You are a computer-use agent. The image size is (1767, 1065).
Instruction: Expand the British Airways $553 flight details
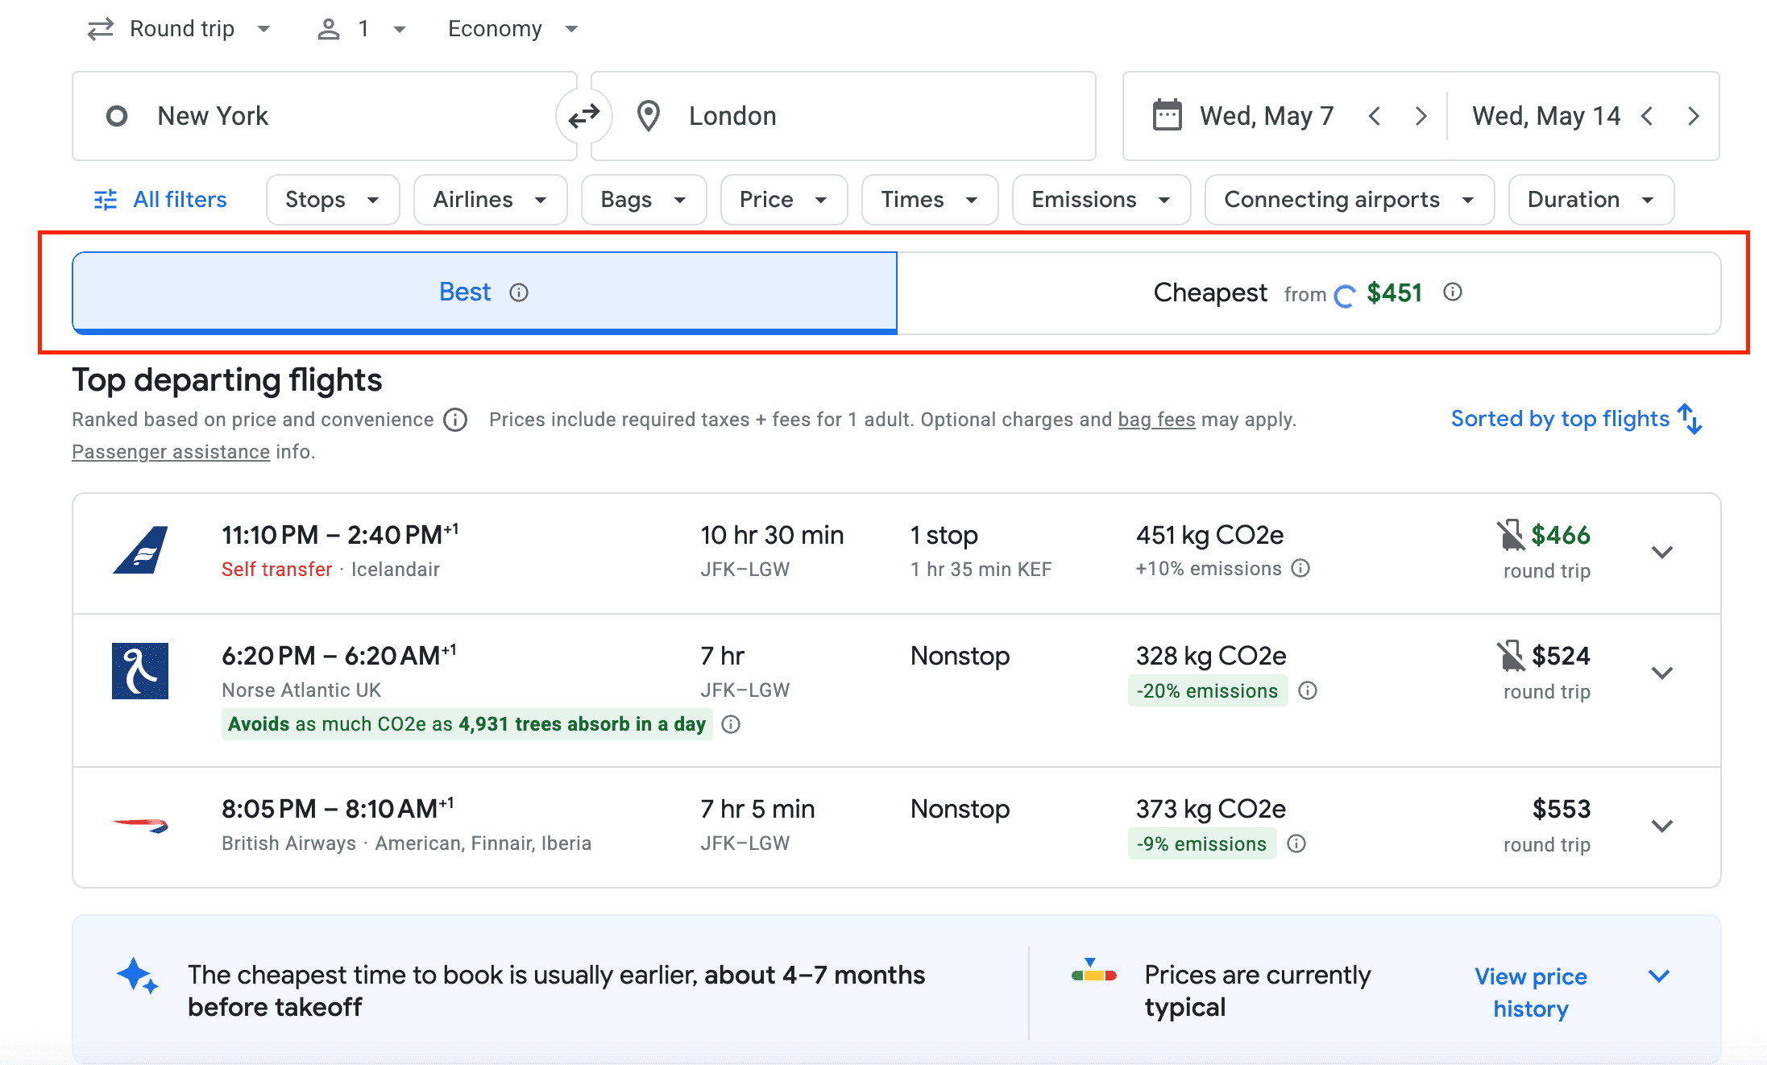pos(1662,826)
